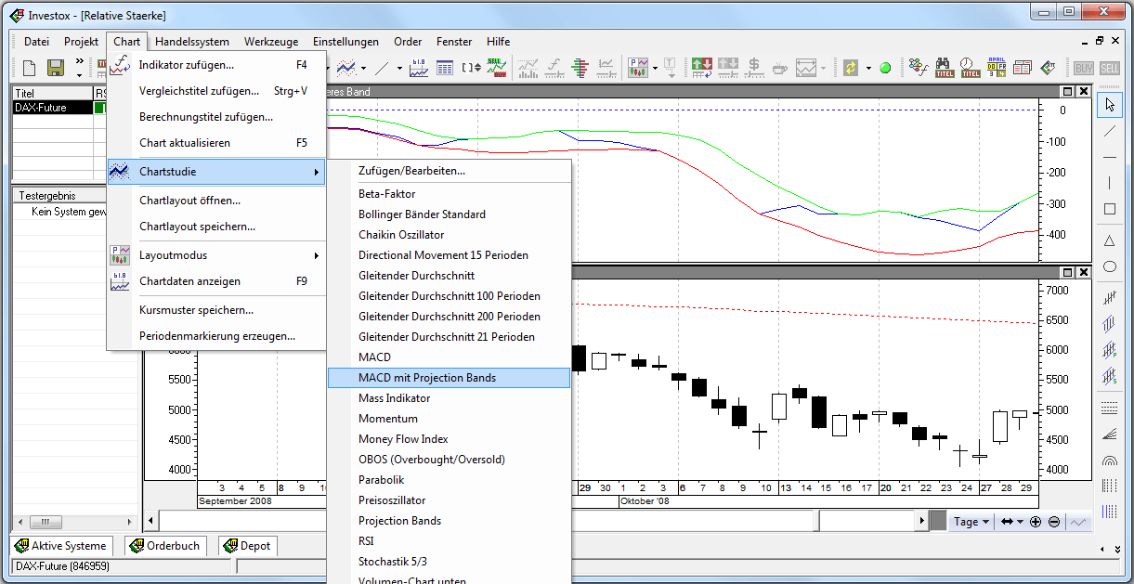The width and height of the screenshot is (1134, 584).
Task: Click the zoom out (minus) chart icon
Action: pos(1054,522)
